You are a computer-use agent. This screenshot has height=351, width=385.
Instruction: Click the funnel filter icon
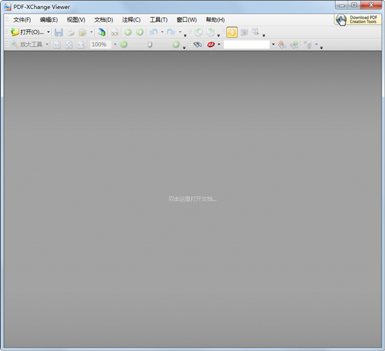pyautogui.click(x=307, y=44)
